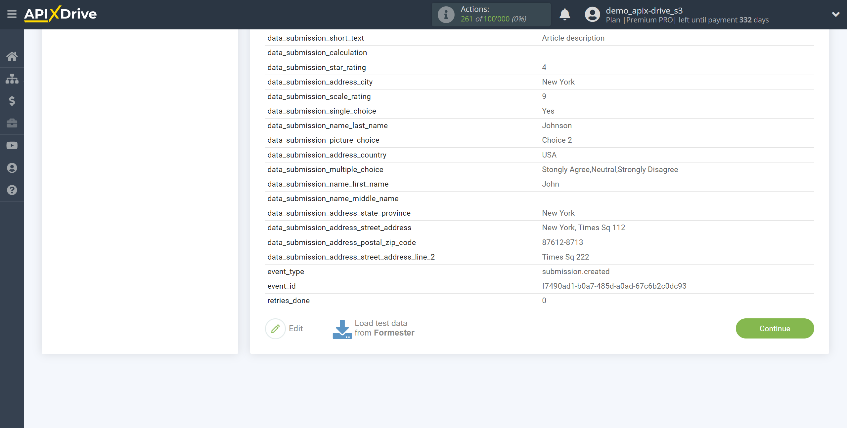Click the Times Sq 222 value
Screen dimensions: 847x428
565,257
